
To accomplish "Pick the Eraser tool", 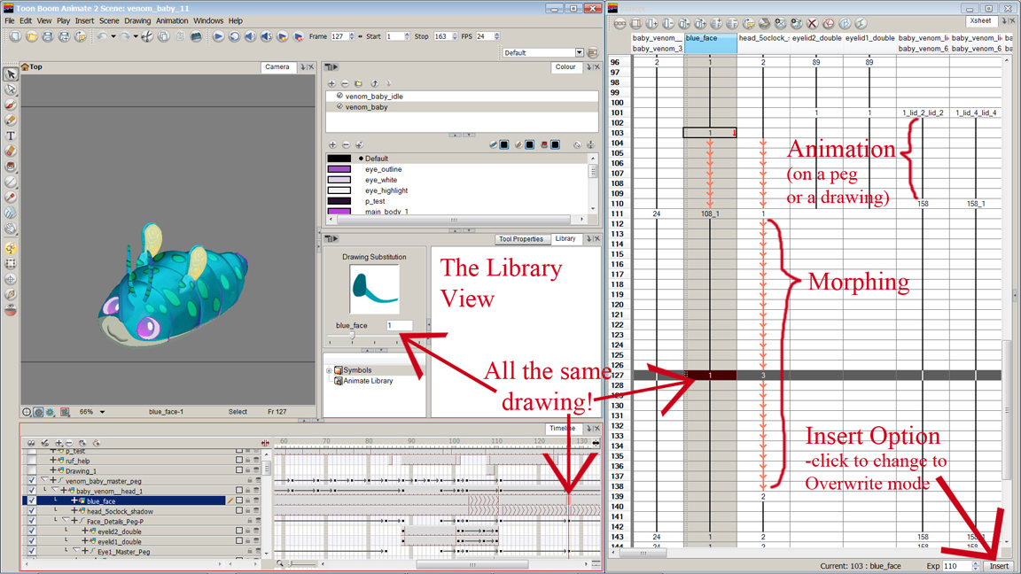I will coord(11,151).
